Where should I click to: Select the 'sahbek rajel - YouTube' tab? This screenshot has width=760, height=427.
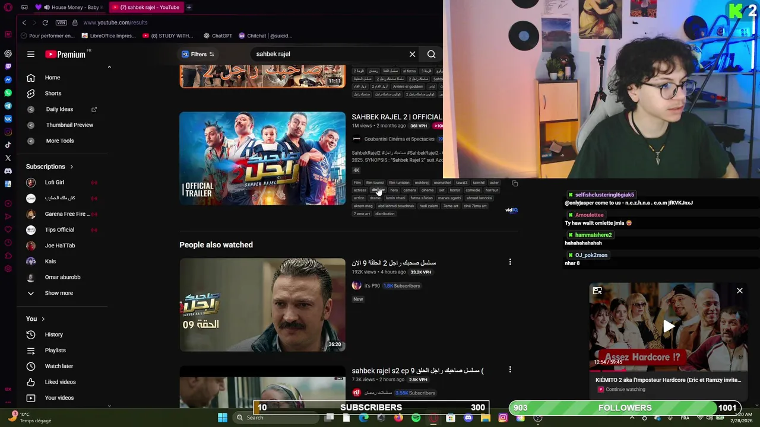click(145, 7)
